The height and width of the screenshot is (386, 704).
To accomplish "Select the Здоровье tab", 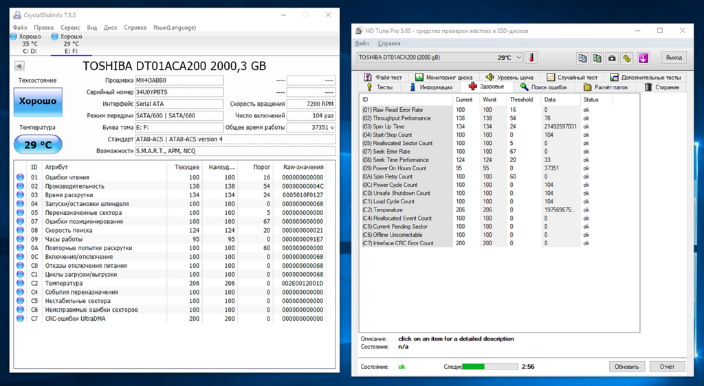I will click(486, 87).
